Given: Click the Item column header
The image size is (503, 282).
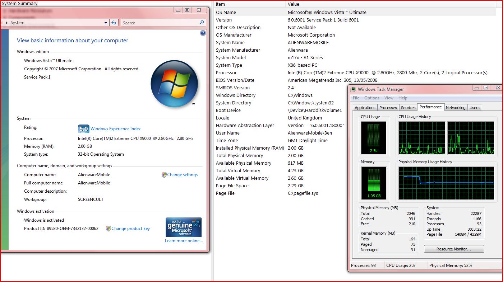Looking at the screenshot, I should tap(250, 4).
